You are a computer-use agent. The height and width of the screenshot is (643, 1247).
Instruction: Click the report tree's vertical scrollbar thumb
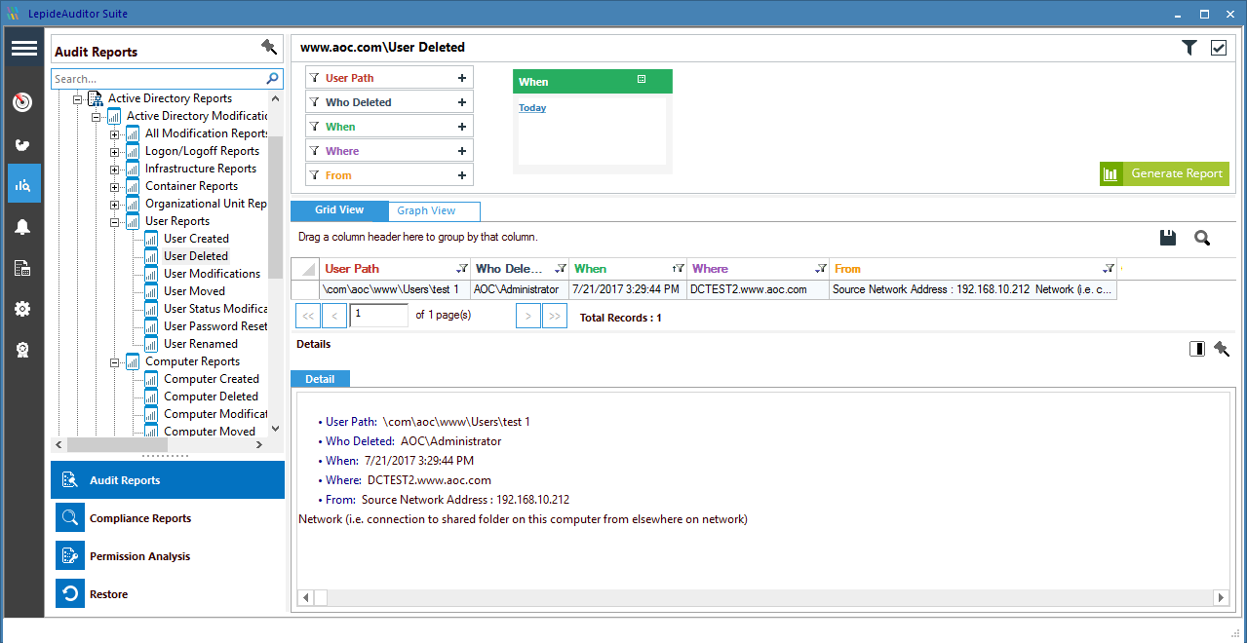tap(275, 207)
